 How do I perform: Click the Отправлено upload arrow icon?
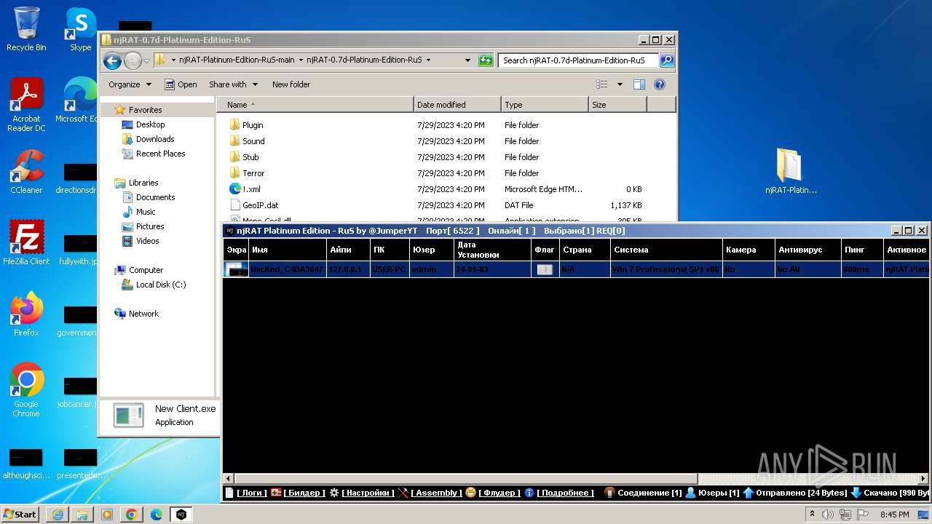(749, 493)
